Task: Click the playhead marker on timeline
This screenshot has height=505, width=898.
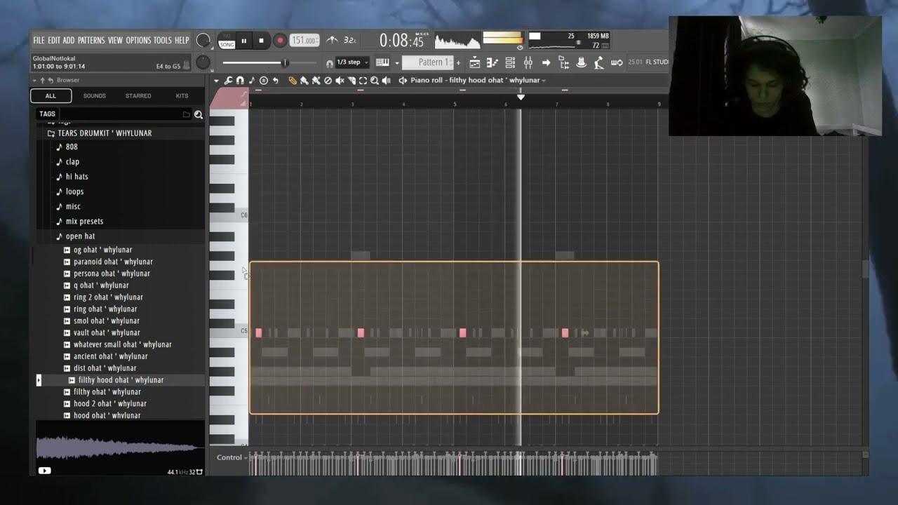Action: [521, 97]
